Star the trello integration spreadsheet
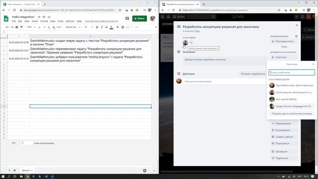The image size is (318, 179). click(x=39, y=17)
